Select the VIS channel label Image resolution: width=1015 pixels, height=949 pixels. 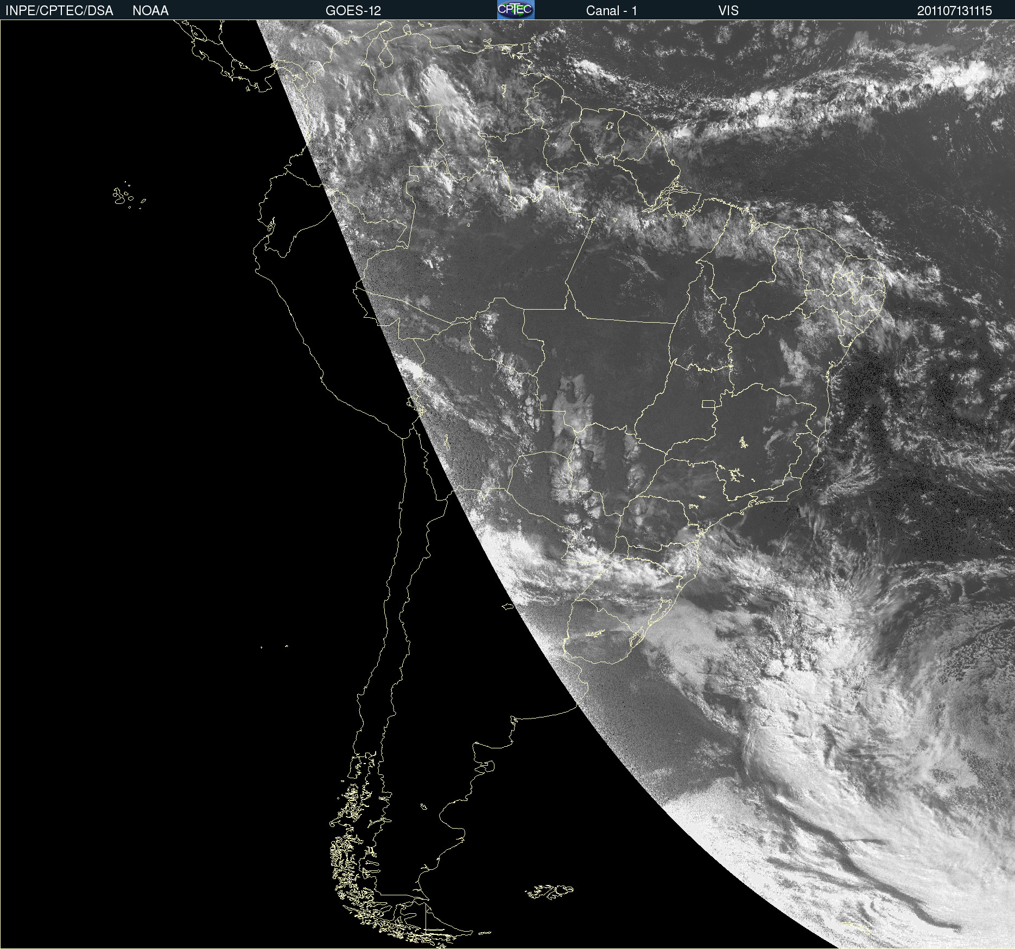(x=728, y=11)
